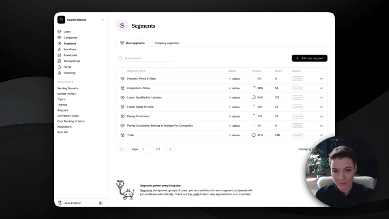Click the 64% progress ring for Leads: Qualified
389x219 pixels.
(254, 97)
